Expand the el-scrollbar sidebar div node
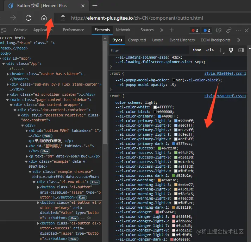Image resolution: width=251 pixels, height=242 pixels. [7, 95]
